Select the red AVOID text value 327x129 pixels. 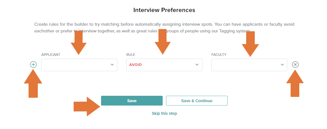coord(136,65)
